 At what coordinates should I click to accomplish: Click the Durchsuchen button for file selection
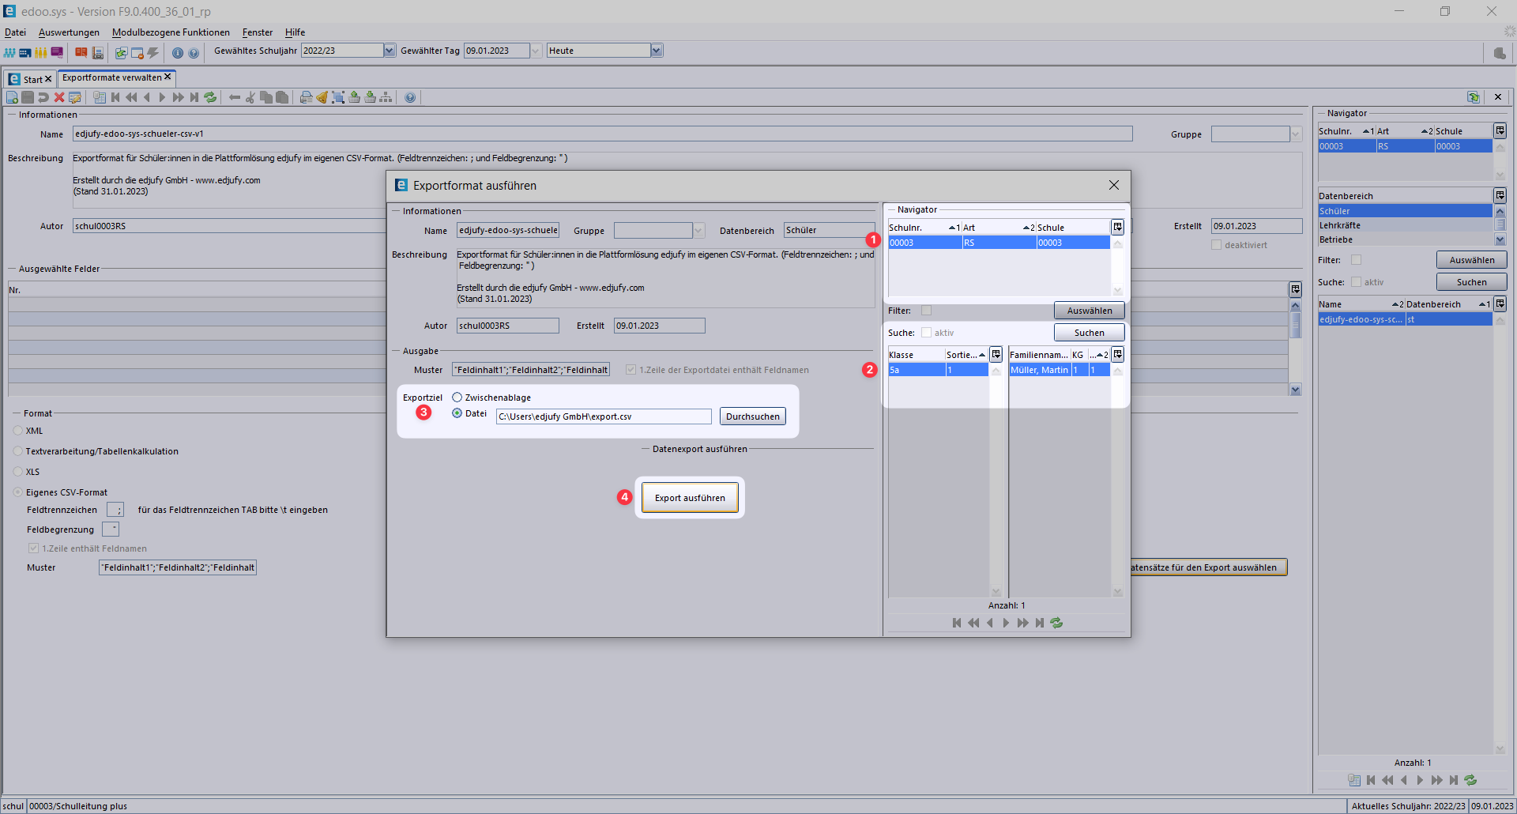751,416
